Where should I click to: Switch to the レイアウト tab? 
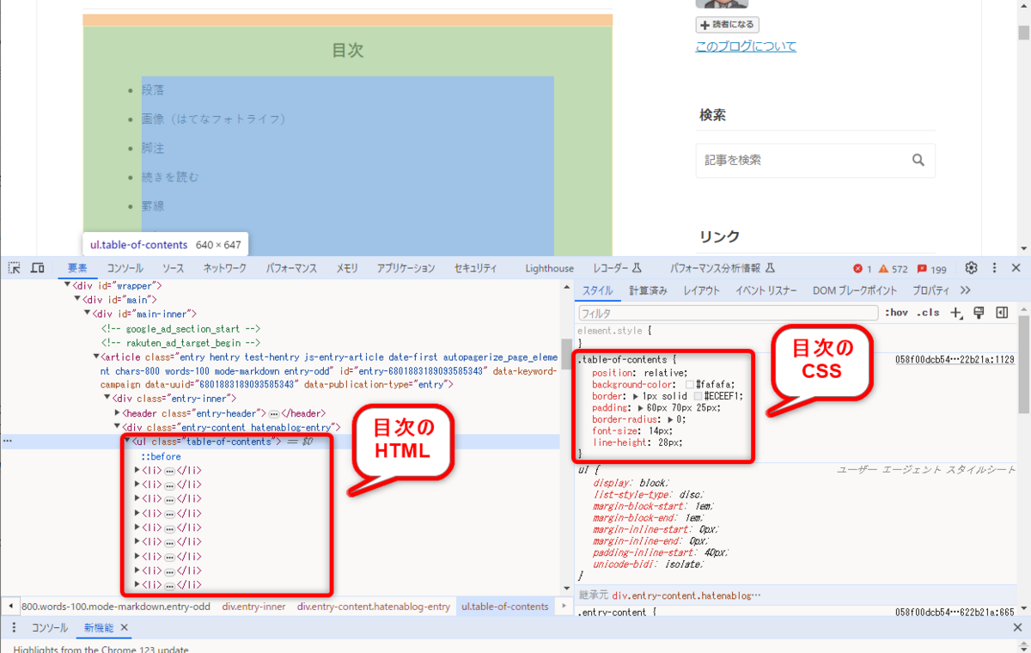702,290
